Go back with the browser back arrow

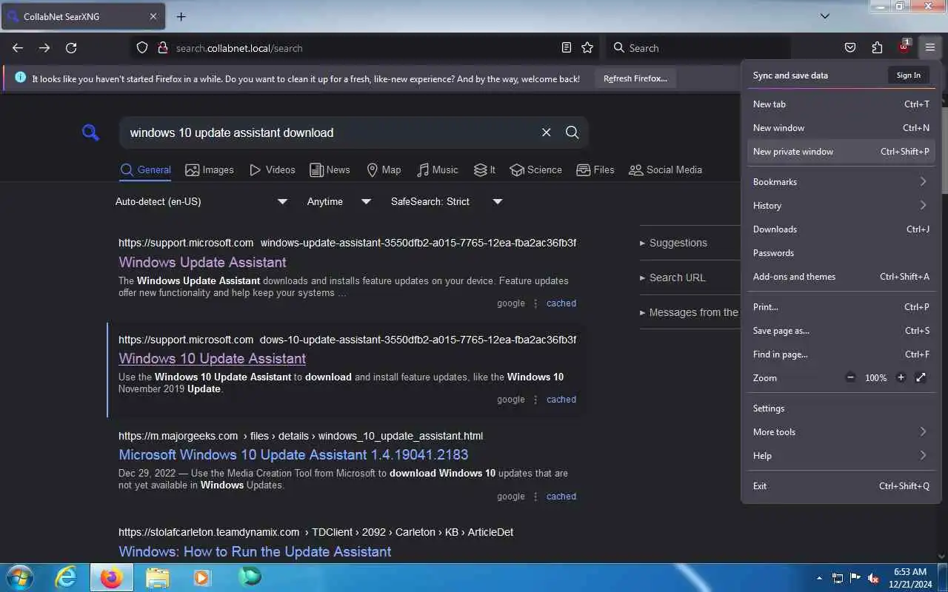click(x=18, y=48)
